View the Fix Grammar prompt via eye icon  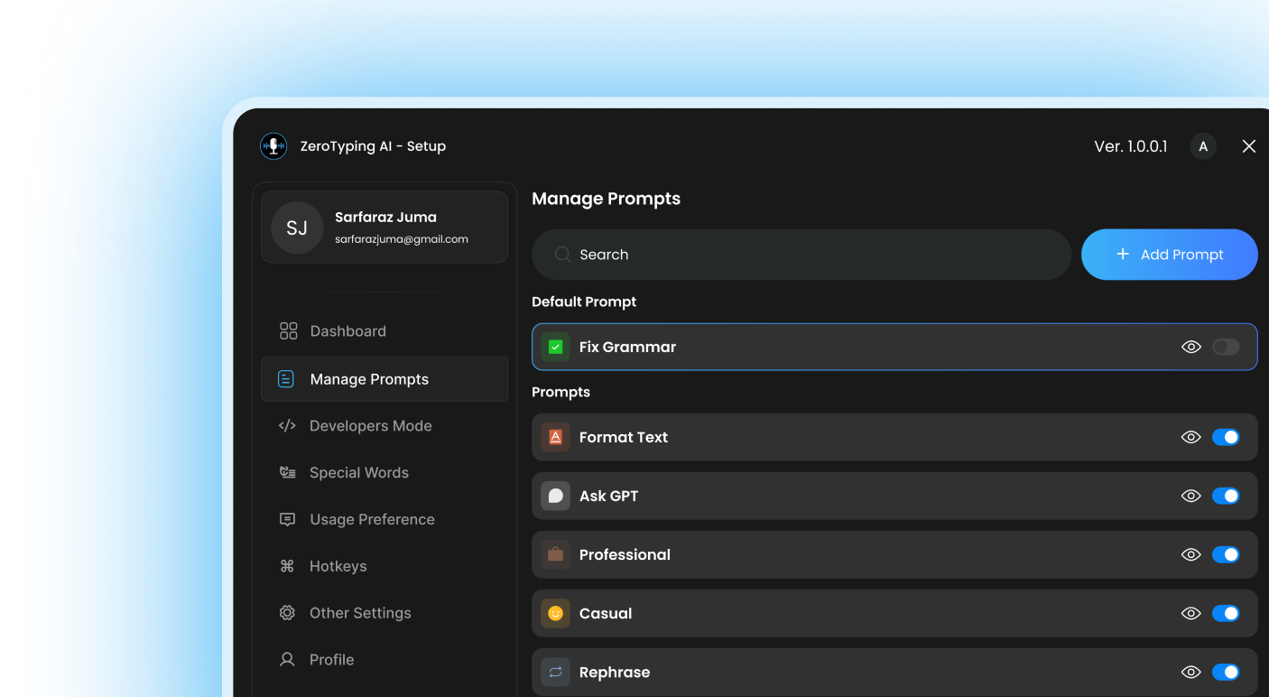tap(1191, 347)
